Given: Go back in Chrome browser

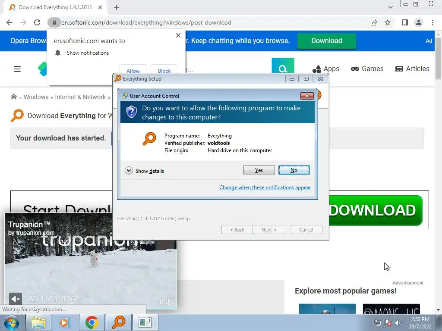Looking at the screenshot, I should 9,22.
